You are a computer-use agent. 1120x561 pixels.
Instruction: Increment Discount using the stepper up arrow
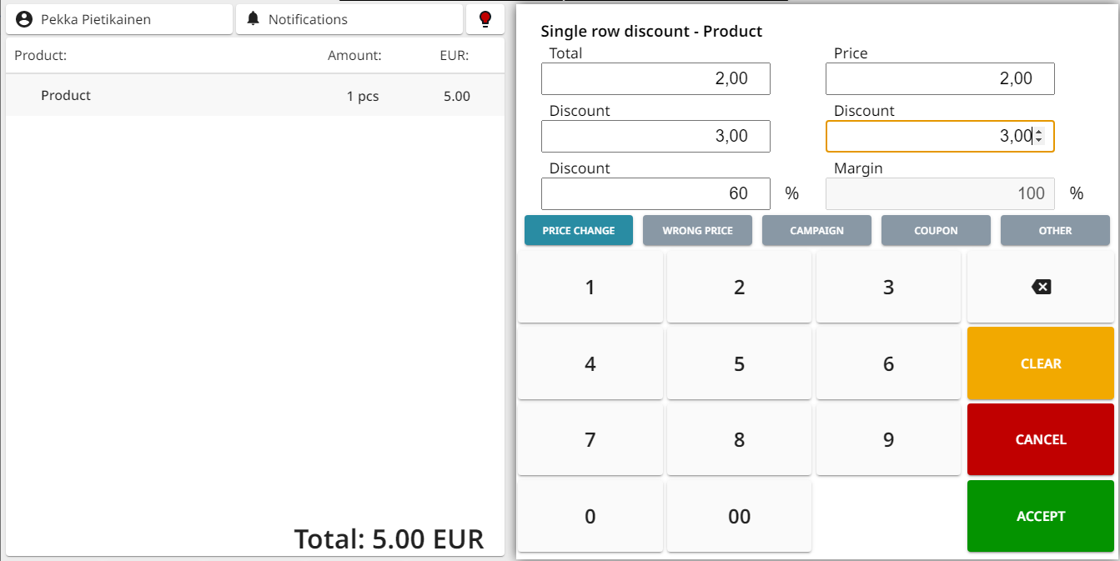pos(1041,132)
